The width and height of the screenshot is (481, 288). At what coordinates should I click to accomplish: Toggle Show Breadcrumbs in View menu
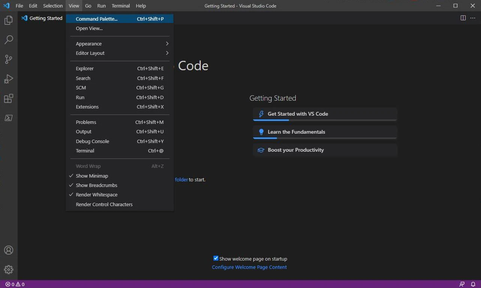(x=120, y=185)
